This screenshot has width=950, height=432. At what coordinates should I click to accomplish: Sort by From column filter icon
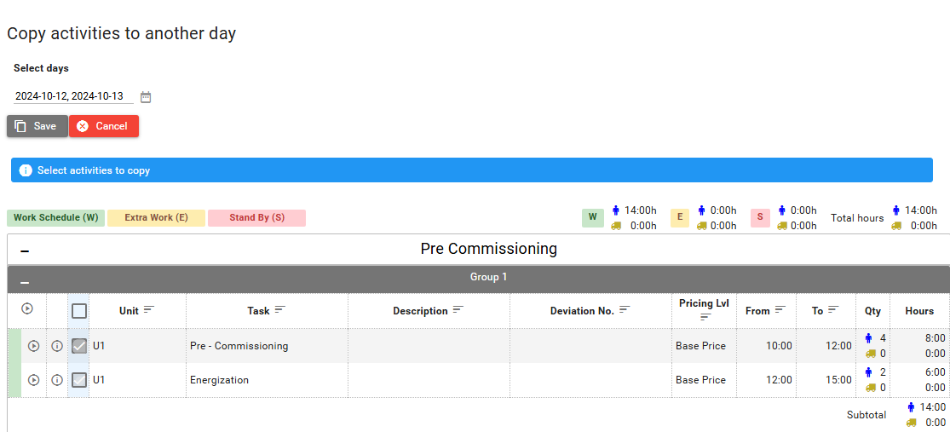tap(780, 309)
